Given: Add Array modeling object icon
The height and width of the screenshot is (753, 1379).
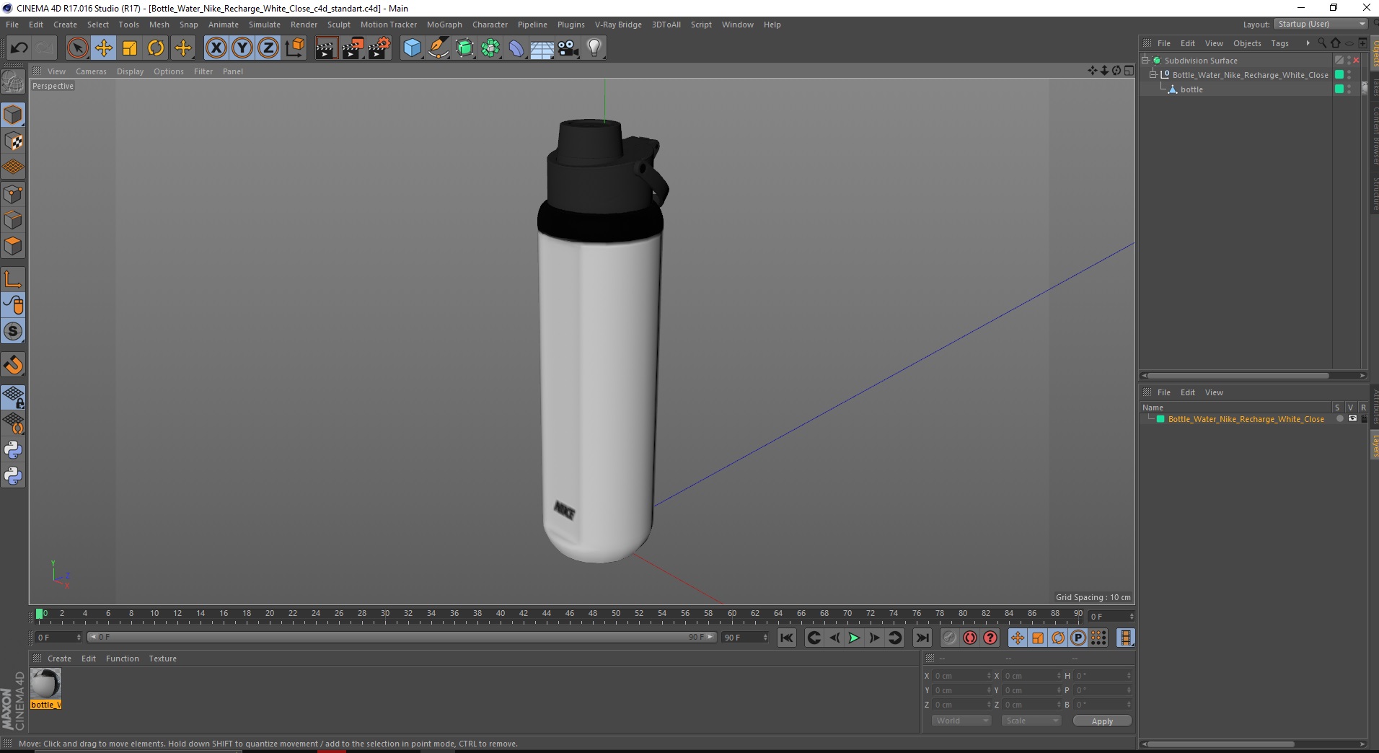Looking at the screenshot, I should coord(490,48).
